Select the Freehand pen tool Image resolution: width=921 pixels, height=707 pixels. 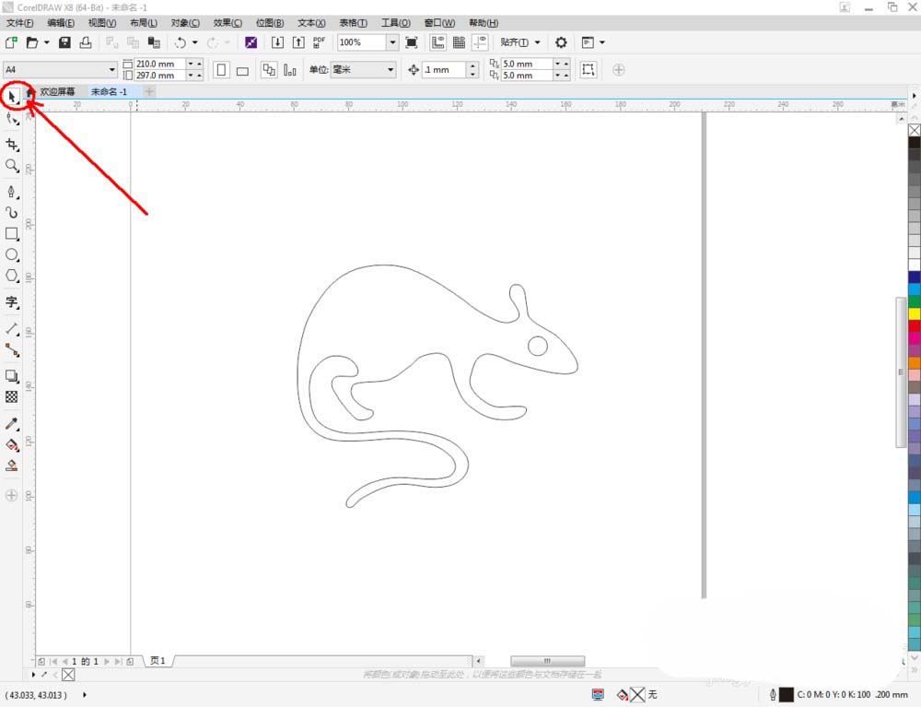(x=12, y=192)
